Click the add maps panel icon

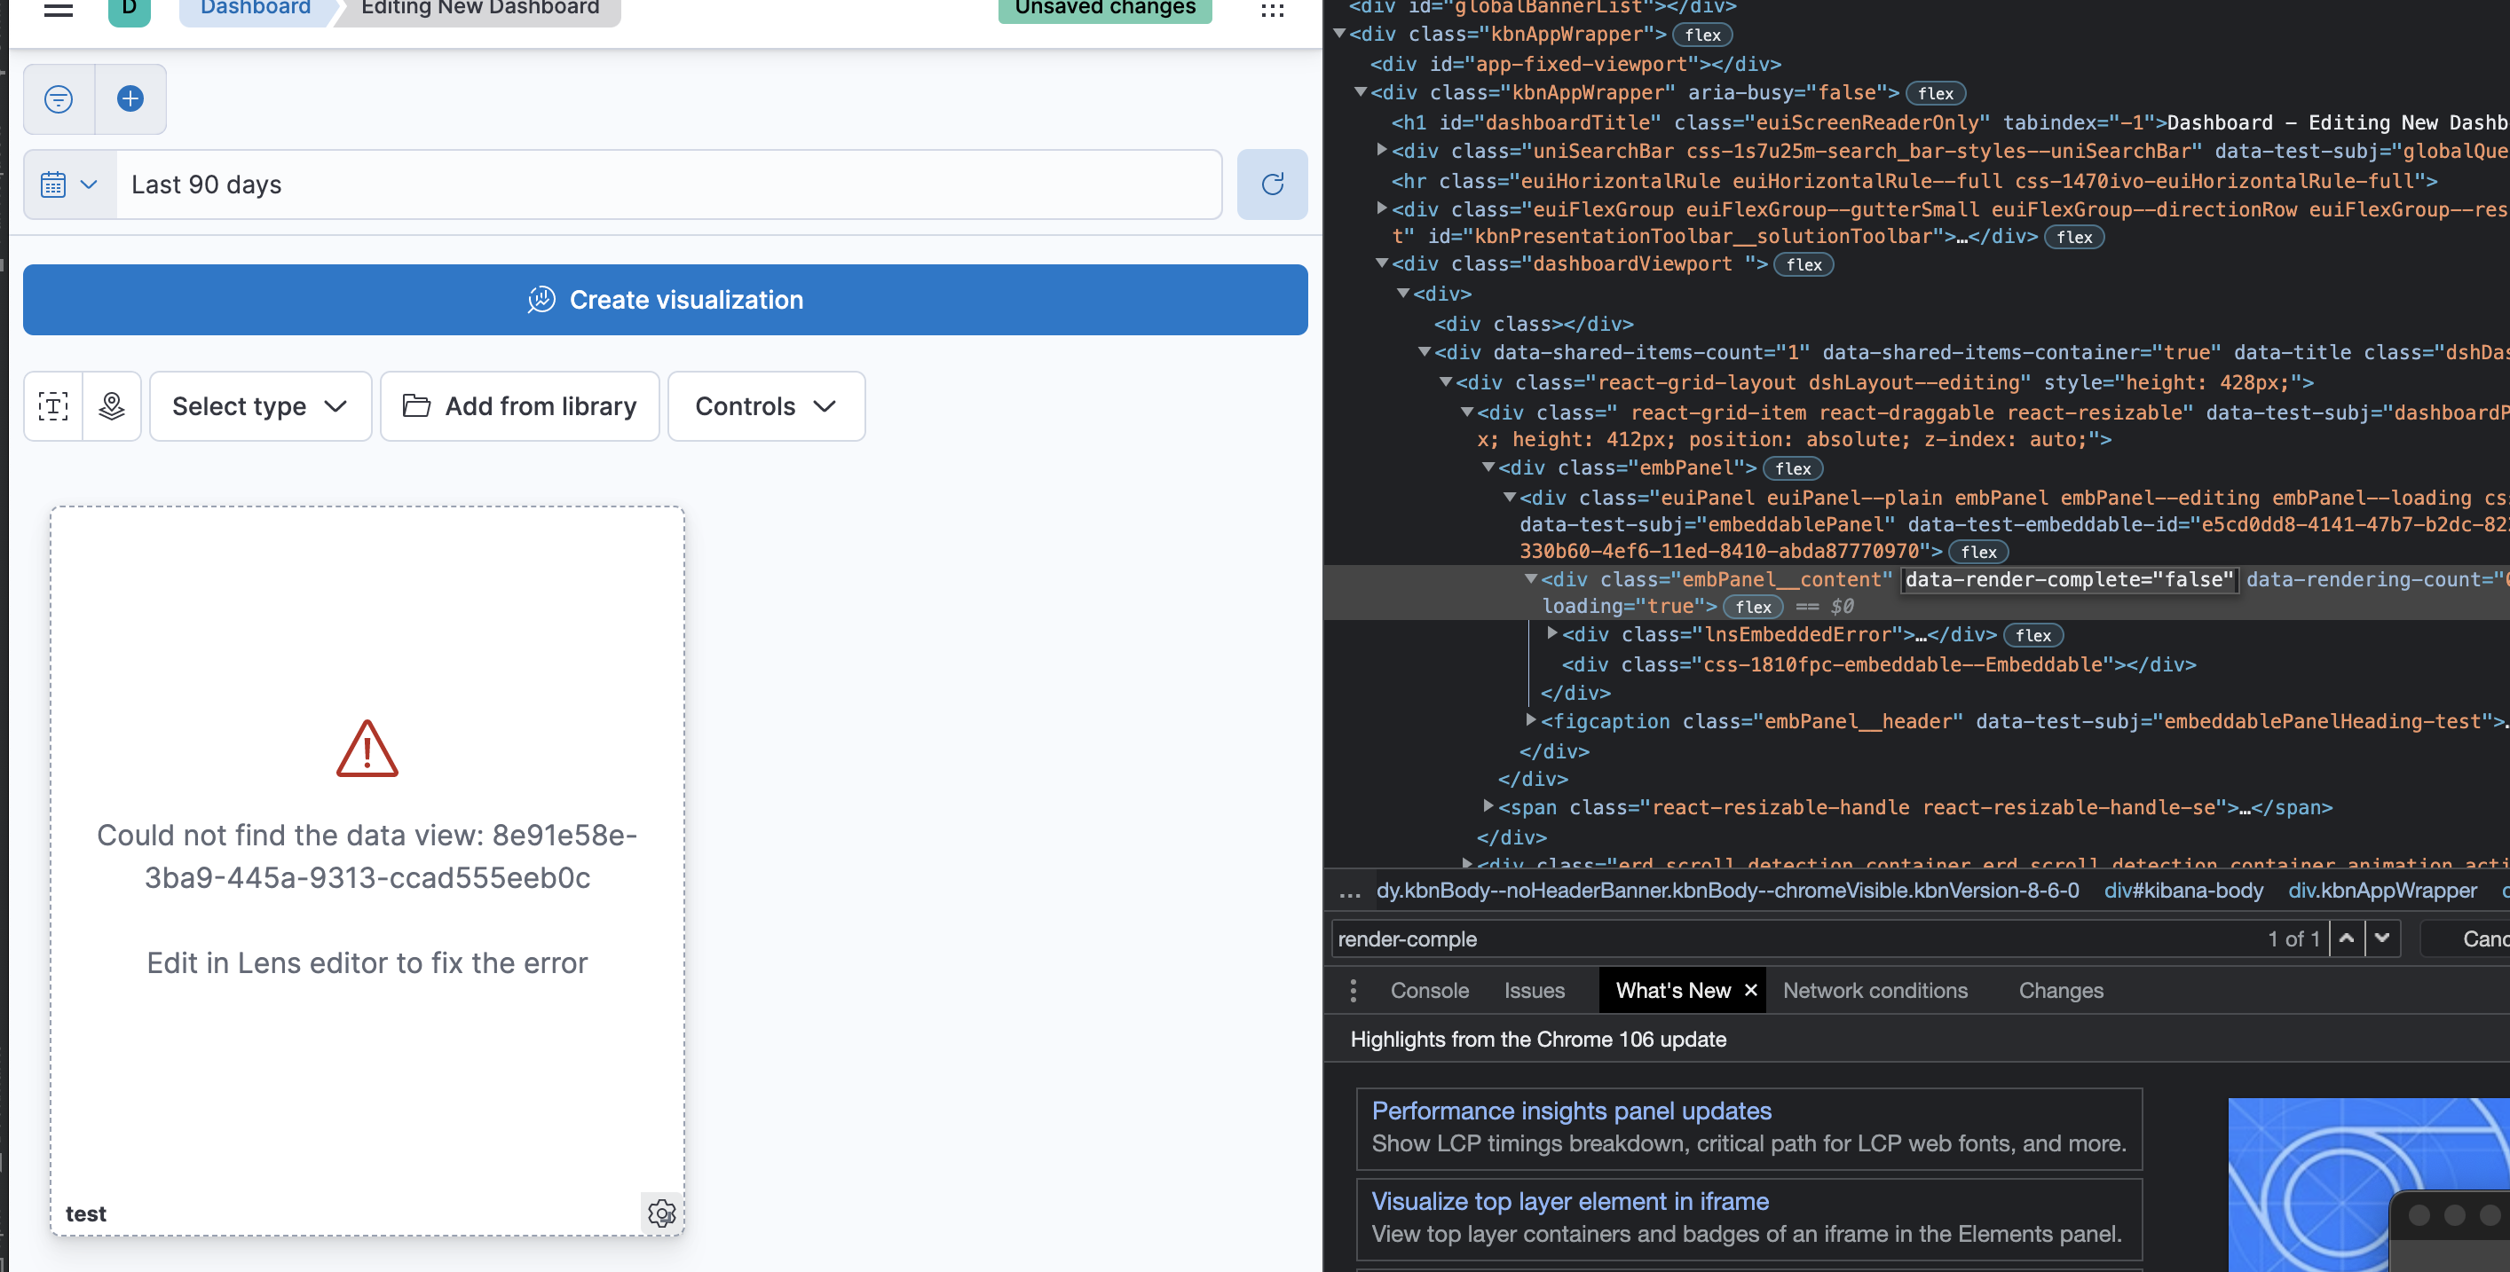pos(112,406)
